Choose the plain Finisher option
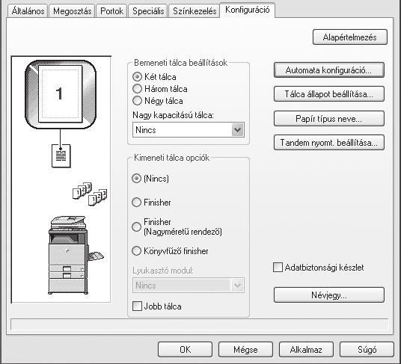Viewport: 401px width, 364px height. point(137,203)
